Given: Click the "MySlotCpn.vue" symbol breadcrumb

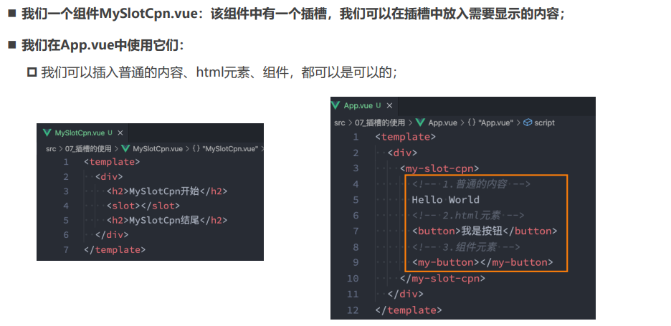Looking at the screenshot, I should pyautogui.click(x=225, y=149).
